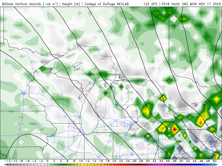Click the "40" colorbar scale label
222x166 pixels.
(181, 161)
